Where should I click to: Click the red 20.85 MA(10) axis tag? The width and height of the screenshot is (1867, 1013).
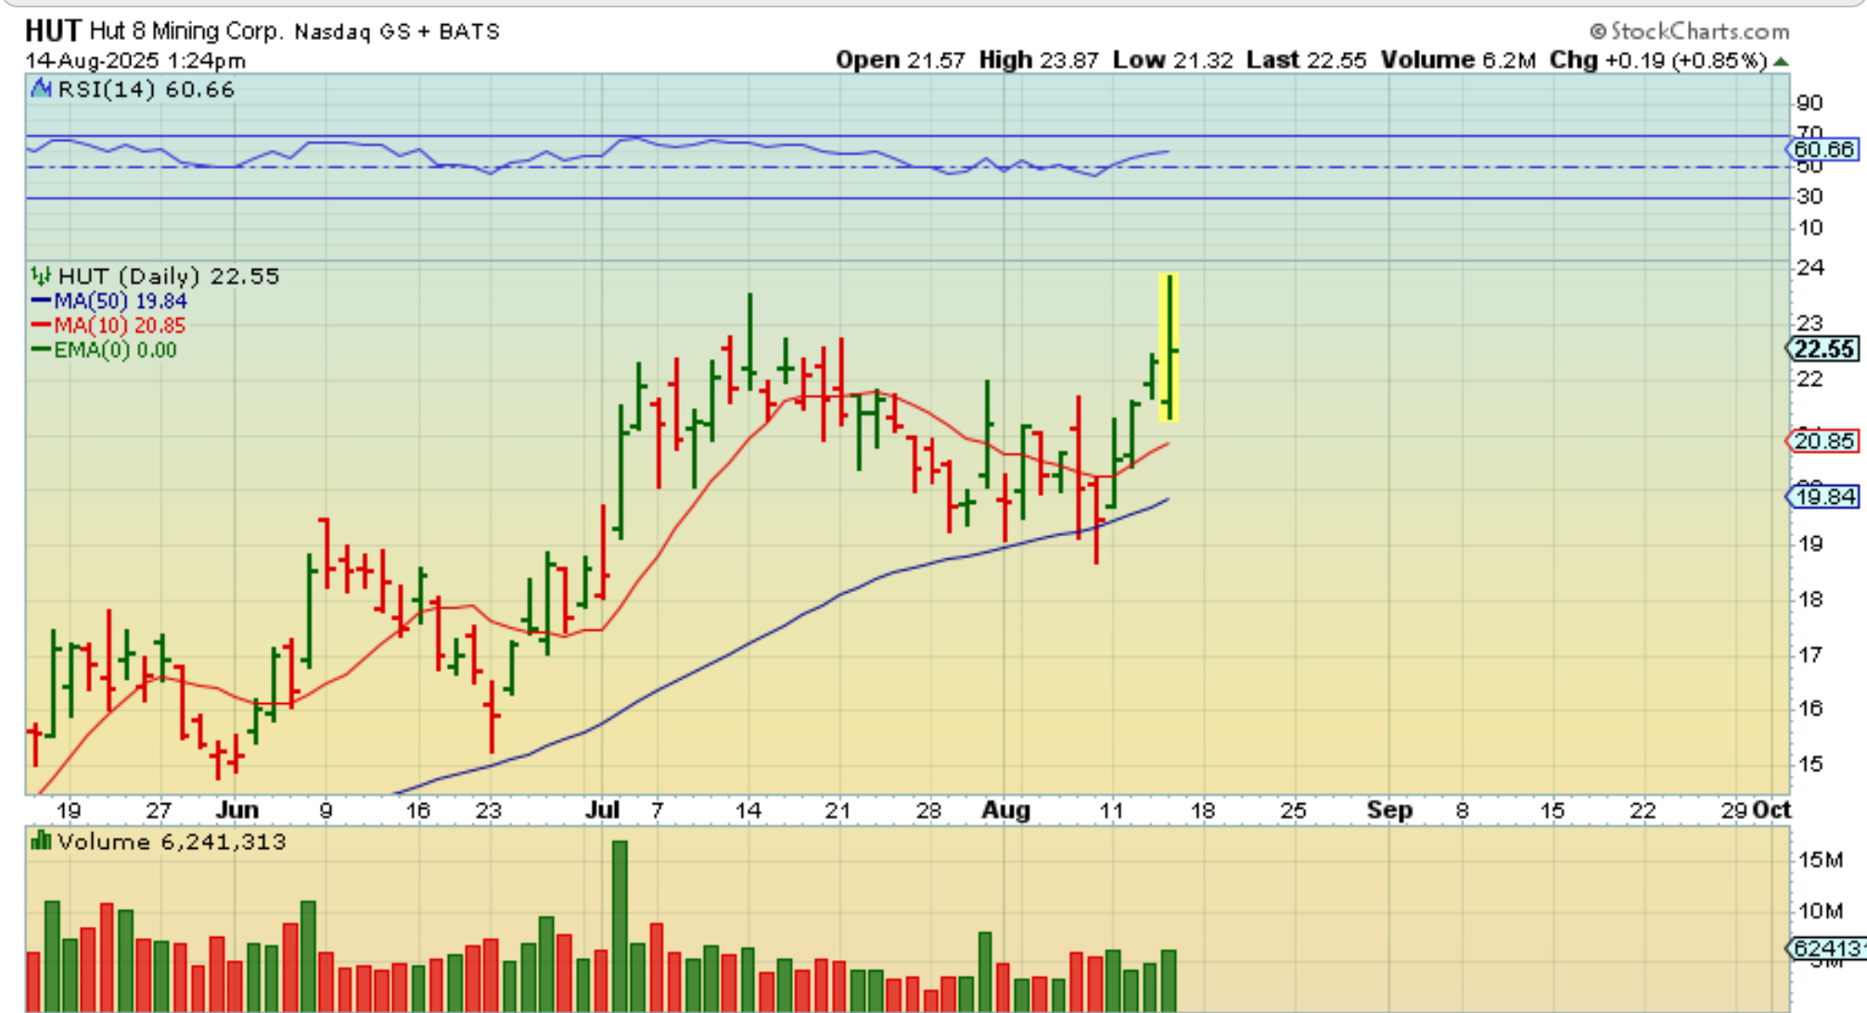1823,441
